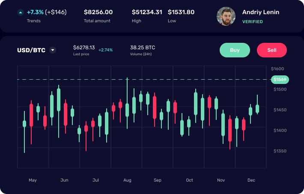Select the May label on time axis
Screen dimensions: 304x194
pyautogui.click(x=33, y=180)
